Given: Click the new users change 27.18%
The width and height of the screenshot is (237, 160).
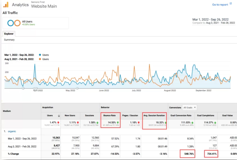Looking at the screenshot, I should coord(75,154).
